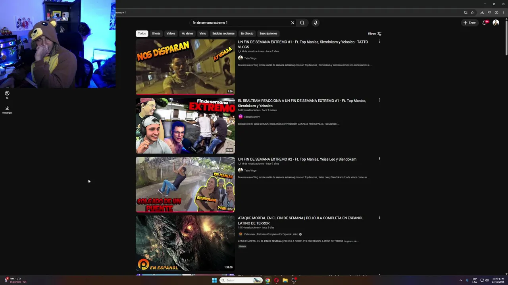508x285 pixels.
Task: Open the Windows Start menu
Action: point(214,280)
